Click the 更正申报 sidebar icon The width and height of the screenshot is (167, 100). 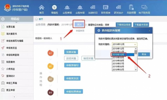click(3, 90)
